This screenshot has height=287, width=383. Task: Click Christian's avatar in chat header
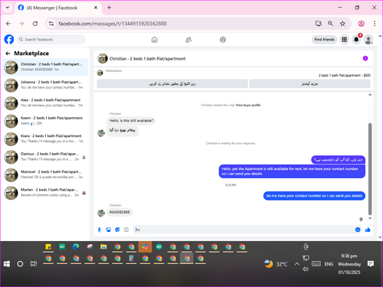pos(103,58)
